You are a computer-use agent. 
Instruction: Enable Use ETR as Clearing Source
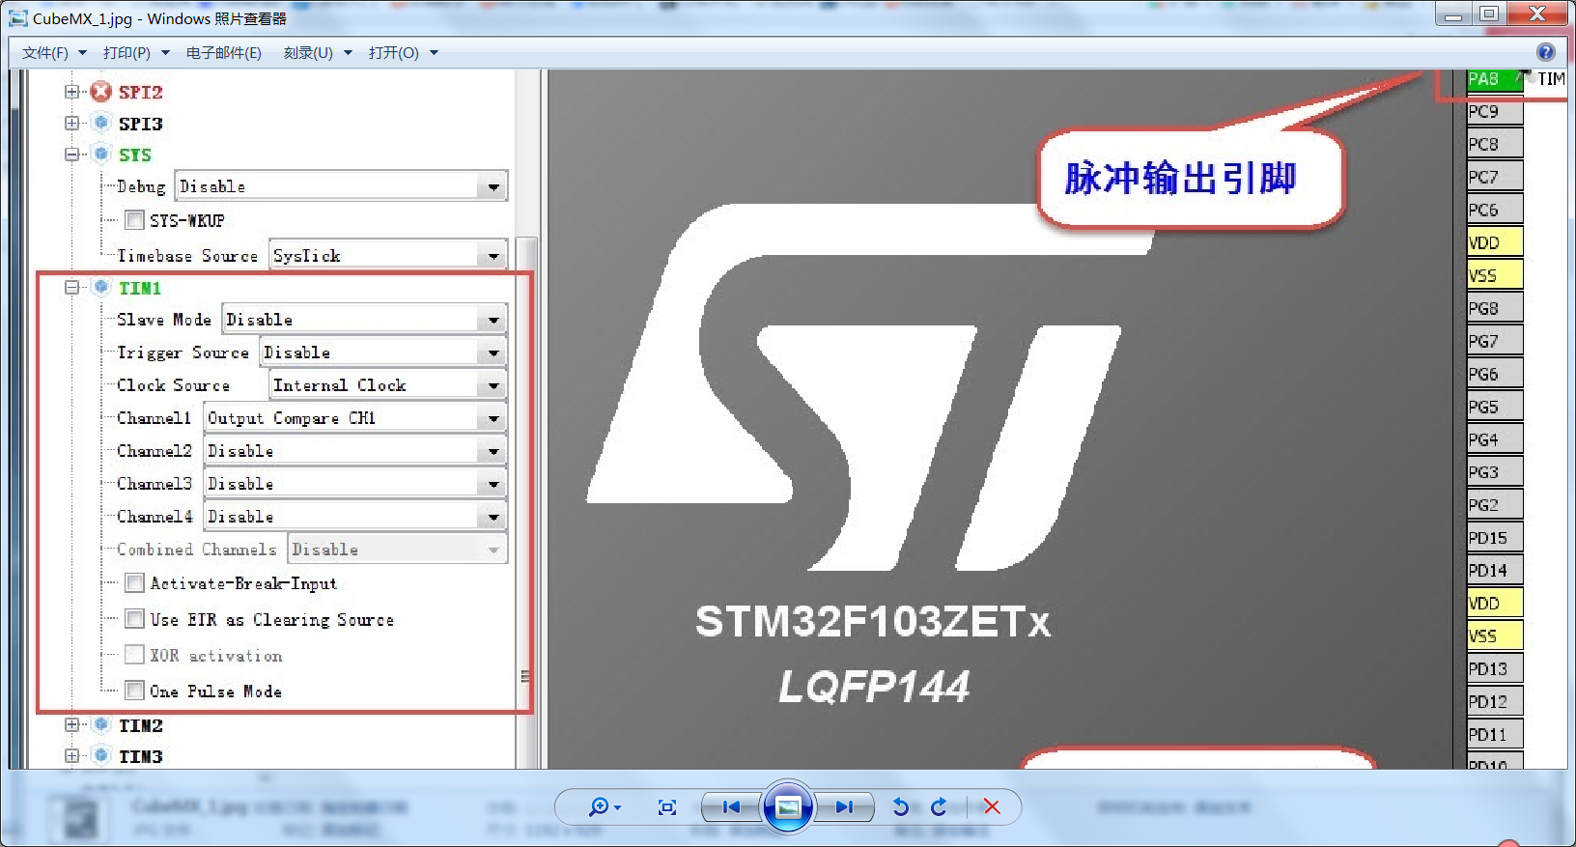click(x=135, y=619)
